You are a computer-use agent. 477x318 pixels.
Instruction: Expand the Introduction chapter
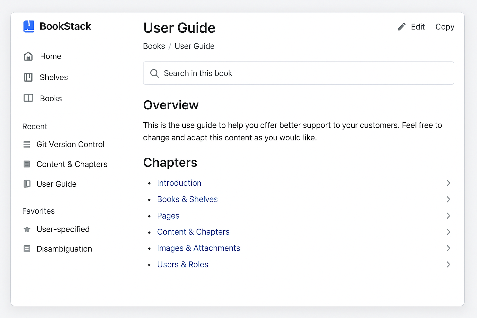[448, 183]
